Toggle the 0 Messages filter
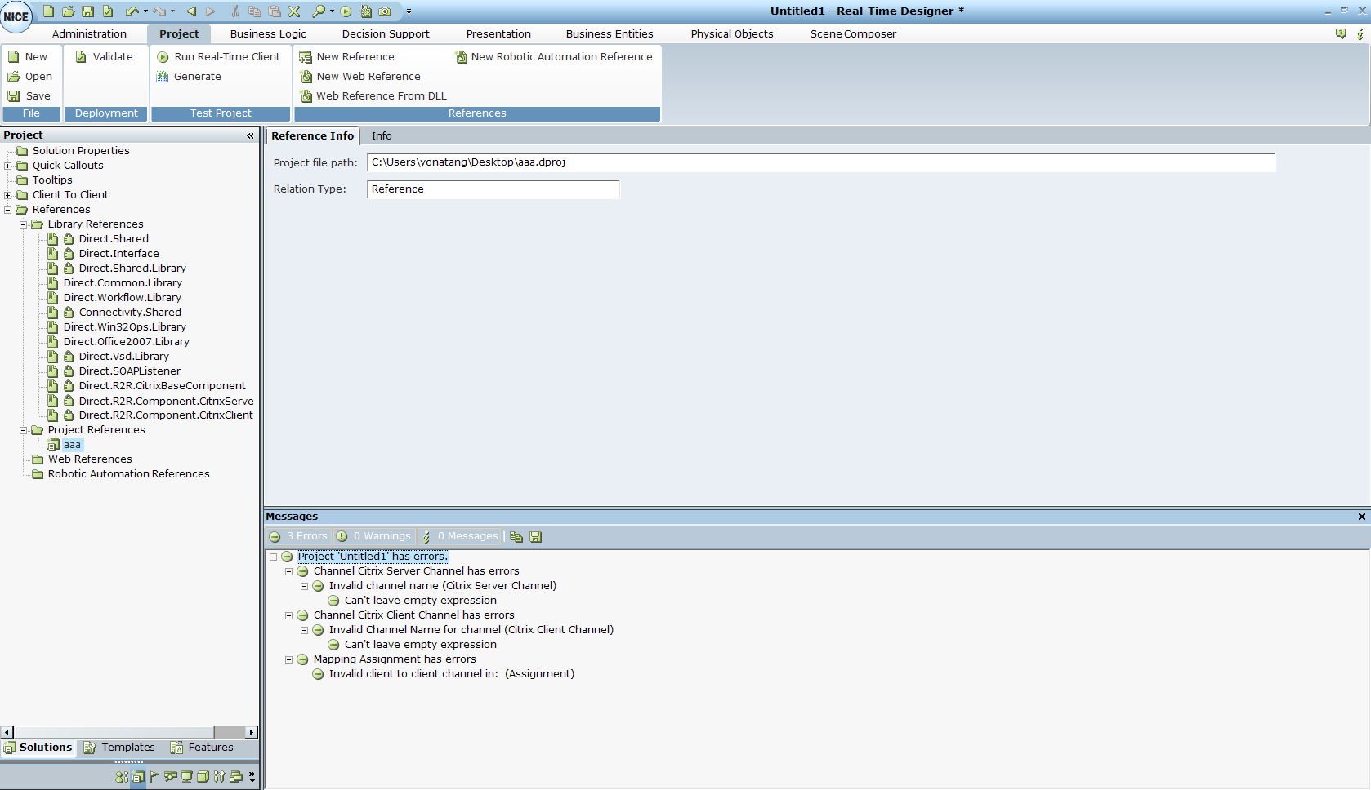Viewport: 1371px width, 790px height. (460, 536)
